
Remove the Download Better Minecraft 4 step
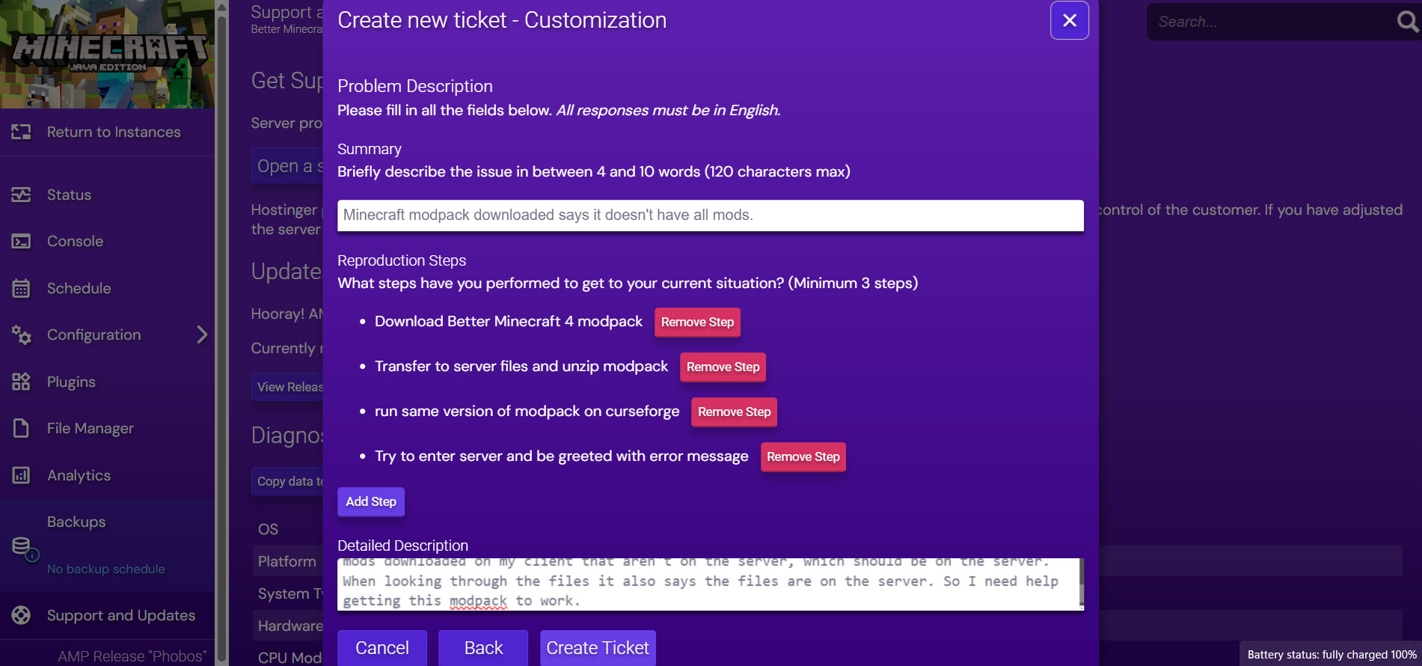point(697,322)
